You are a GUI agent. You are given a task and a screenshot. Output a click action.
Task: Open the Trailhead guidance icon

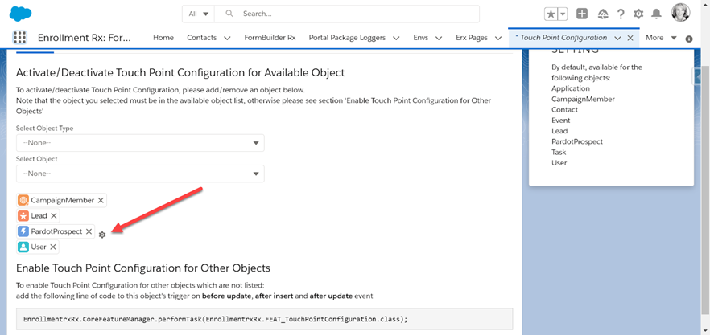[602, 14]
